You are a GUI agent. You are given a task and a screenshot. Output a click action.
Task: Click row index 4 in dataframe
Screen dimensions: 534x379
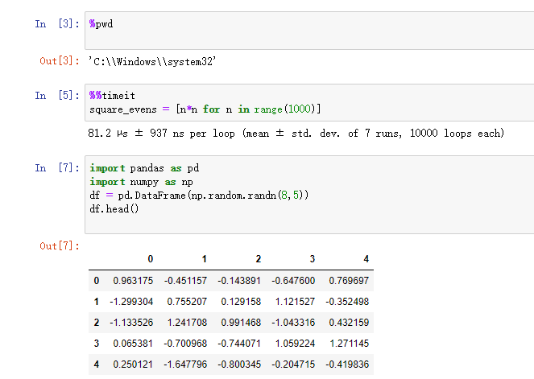coord(97,365)
